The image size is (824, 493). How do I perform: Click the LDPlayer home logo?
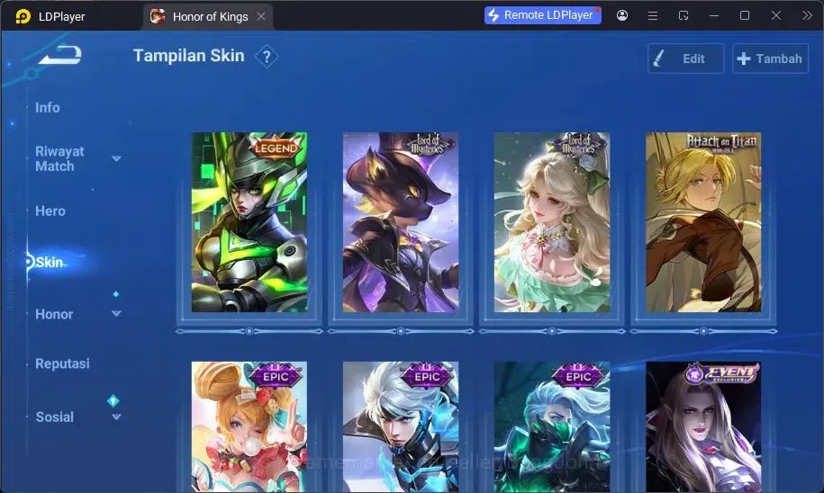(x=23, y=17)
